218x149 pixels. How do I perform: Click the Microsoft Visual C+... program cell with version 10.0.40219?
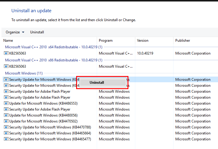(x=116, y=53)
